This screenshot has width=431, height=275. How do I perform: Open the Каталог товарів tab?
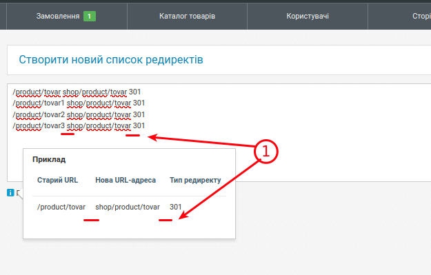pyautogui.click(x=187, y=17)
